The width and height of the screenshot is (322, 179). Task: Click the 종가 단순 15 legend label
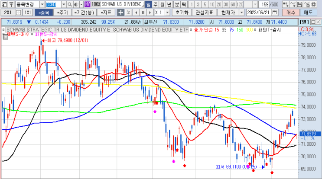pyautogui.click(x=206, y=30)
